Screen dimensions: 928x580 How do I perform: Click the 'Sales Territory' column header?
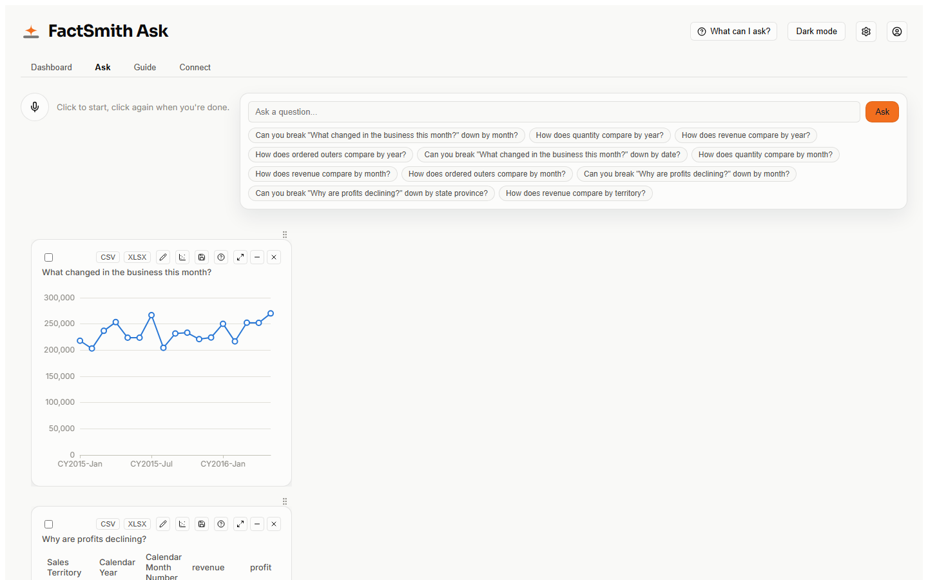pos(64,568)
